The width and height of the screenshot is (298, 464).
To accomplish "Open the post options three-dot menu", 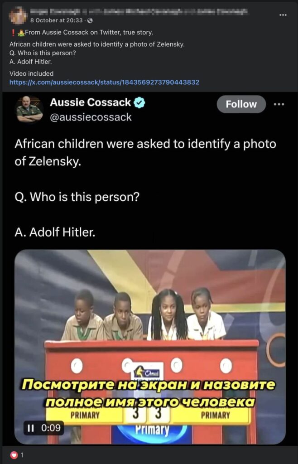I will coord(283,15).
